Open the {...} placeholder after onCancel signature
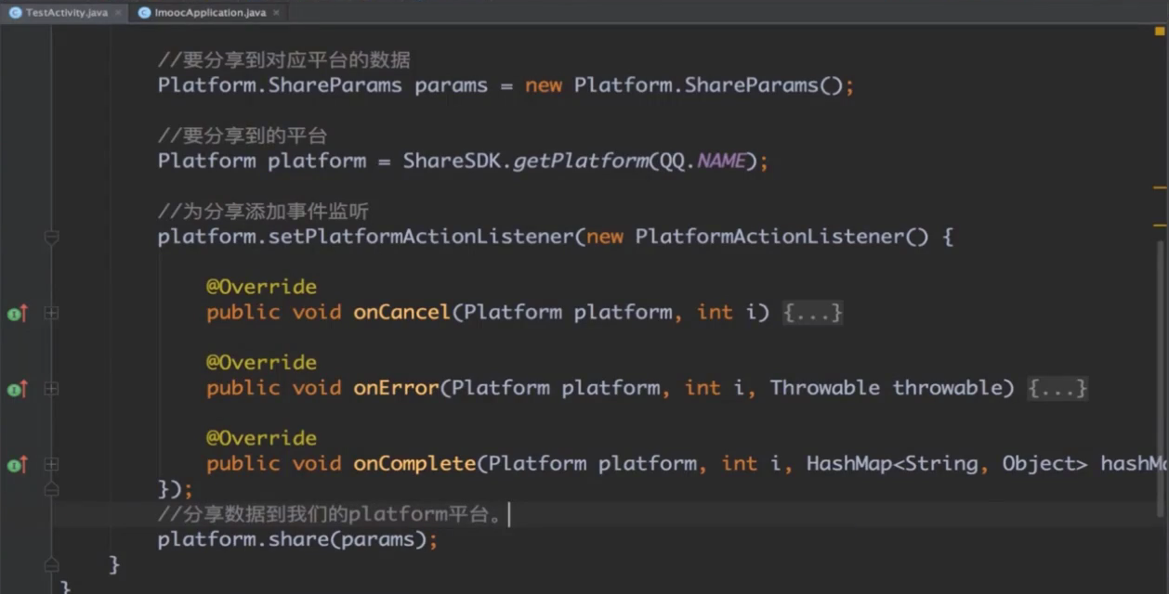Screen dimensions: 1169x594 click(812, 313)
